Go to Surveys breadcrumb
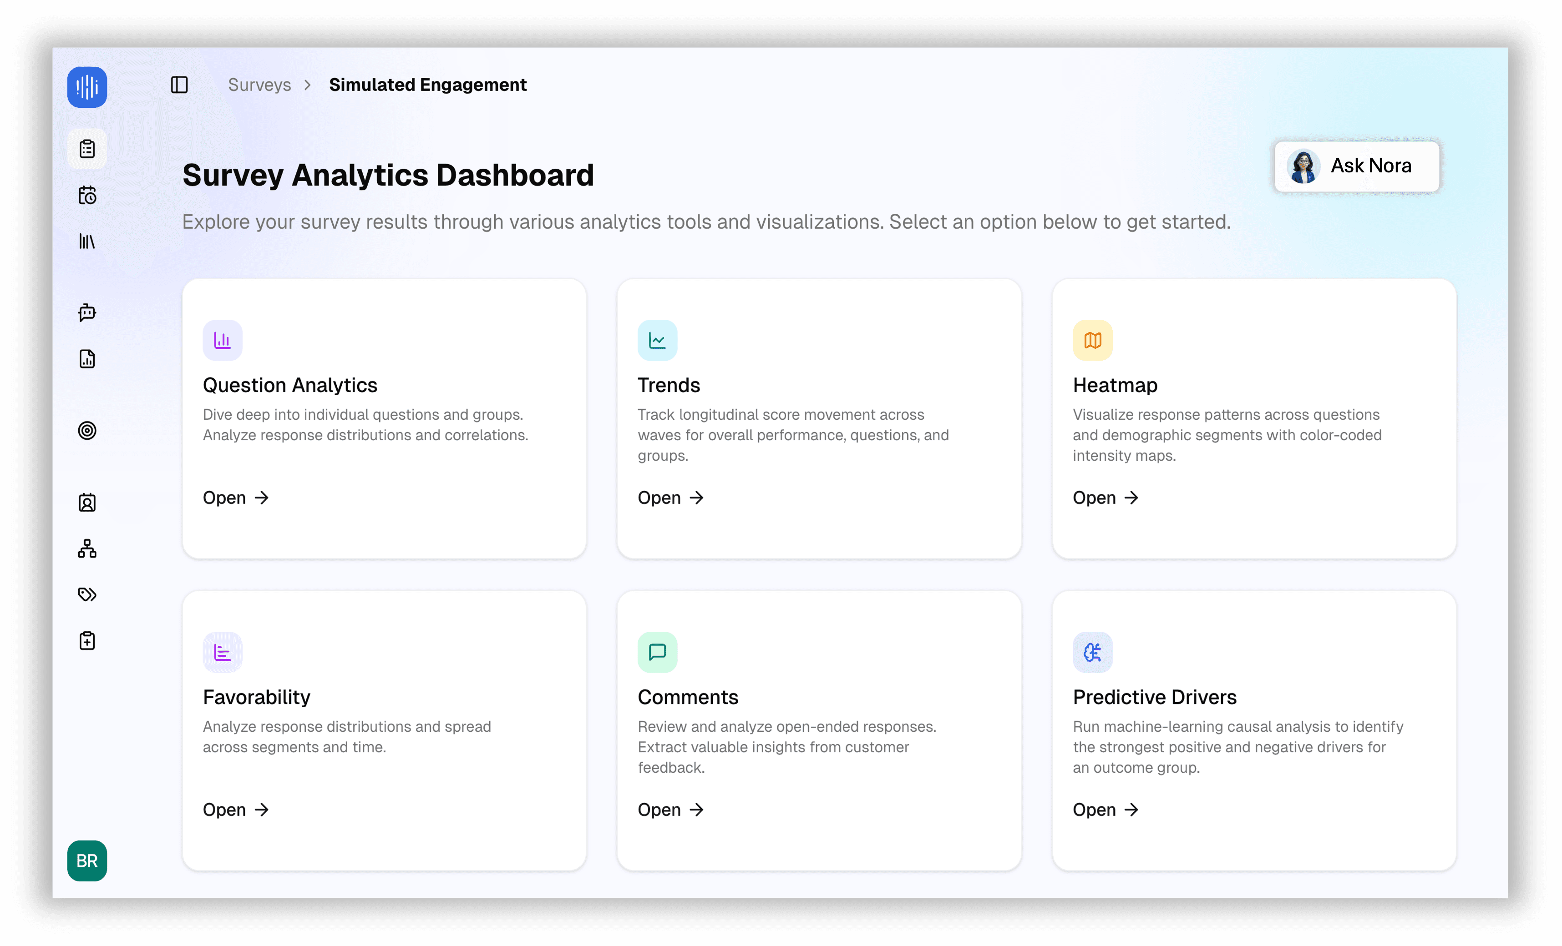Image resolution: width=1562 pixels, height=946 pixels. coord(259,84)
